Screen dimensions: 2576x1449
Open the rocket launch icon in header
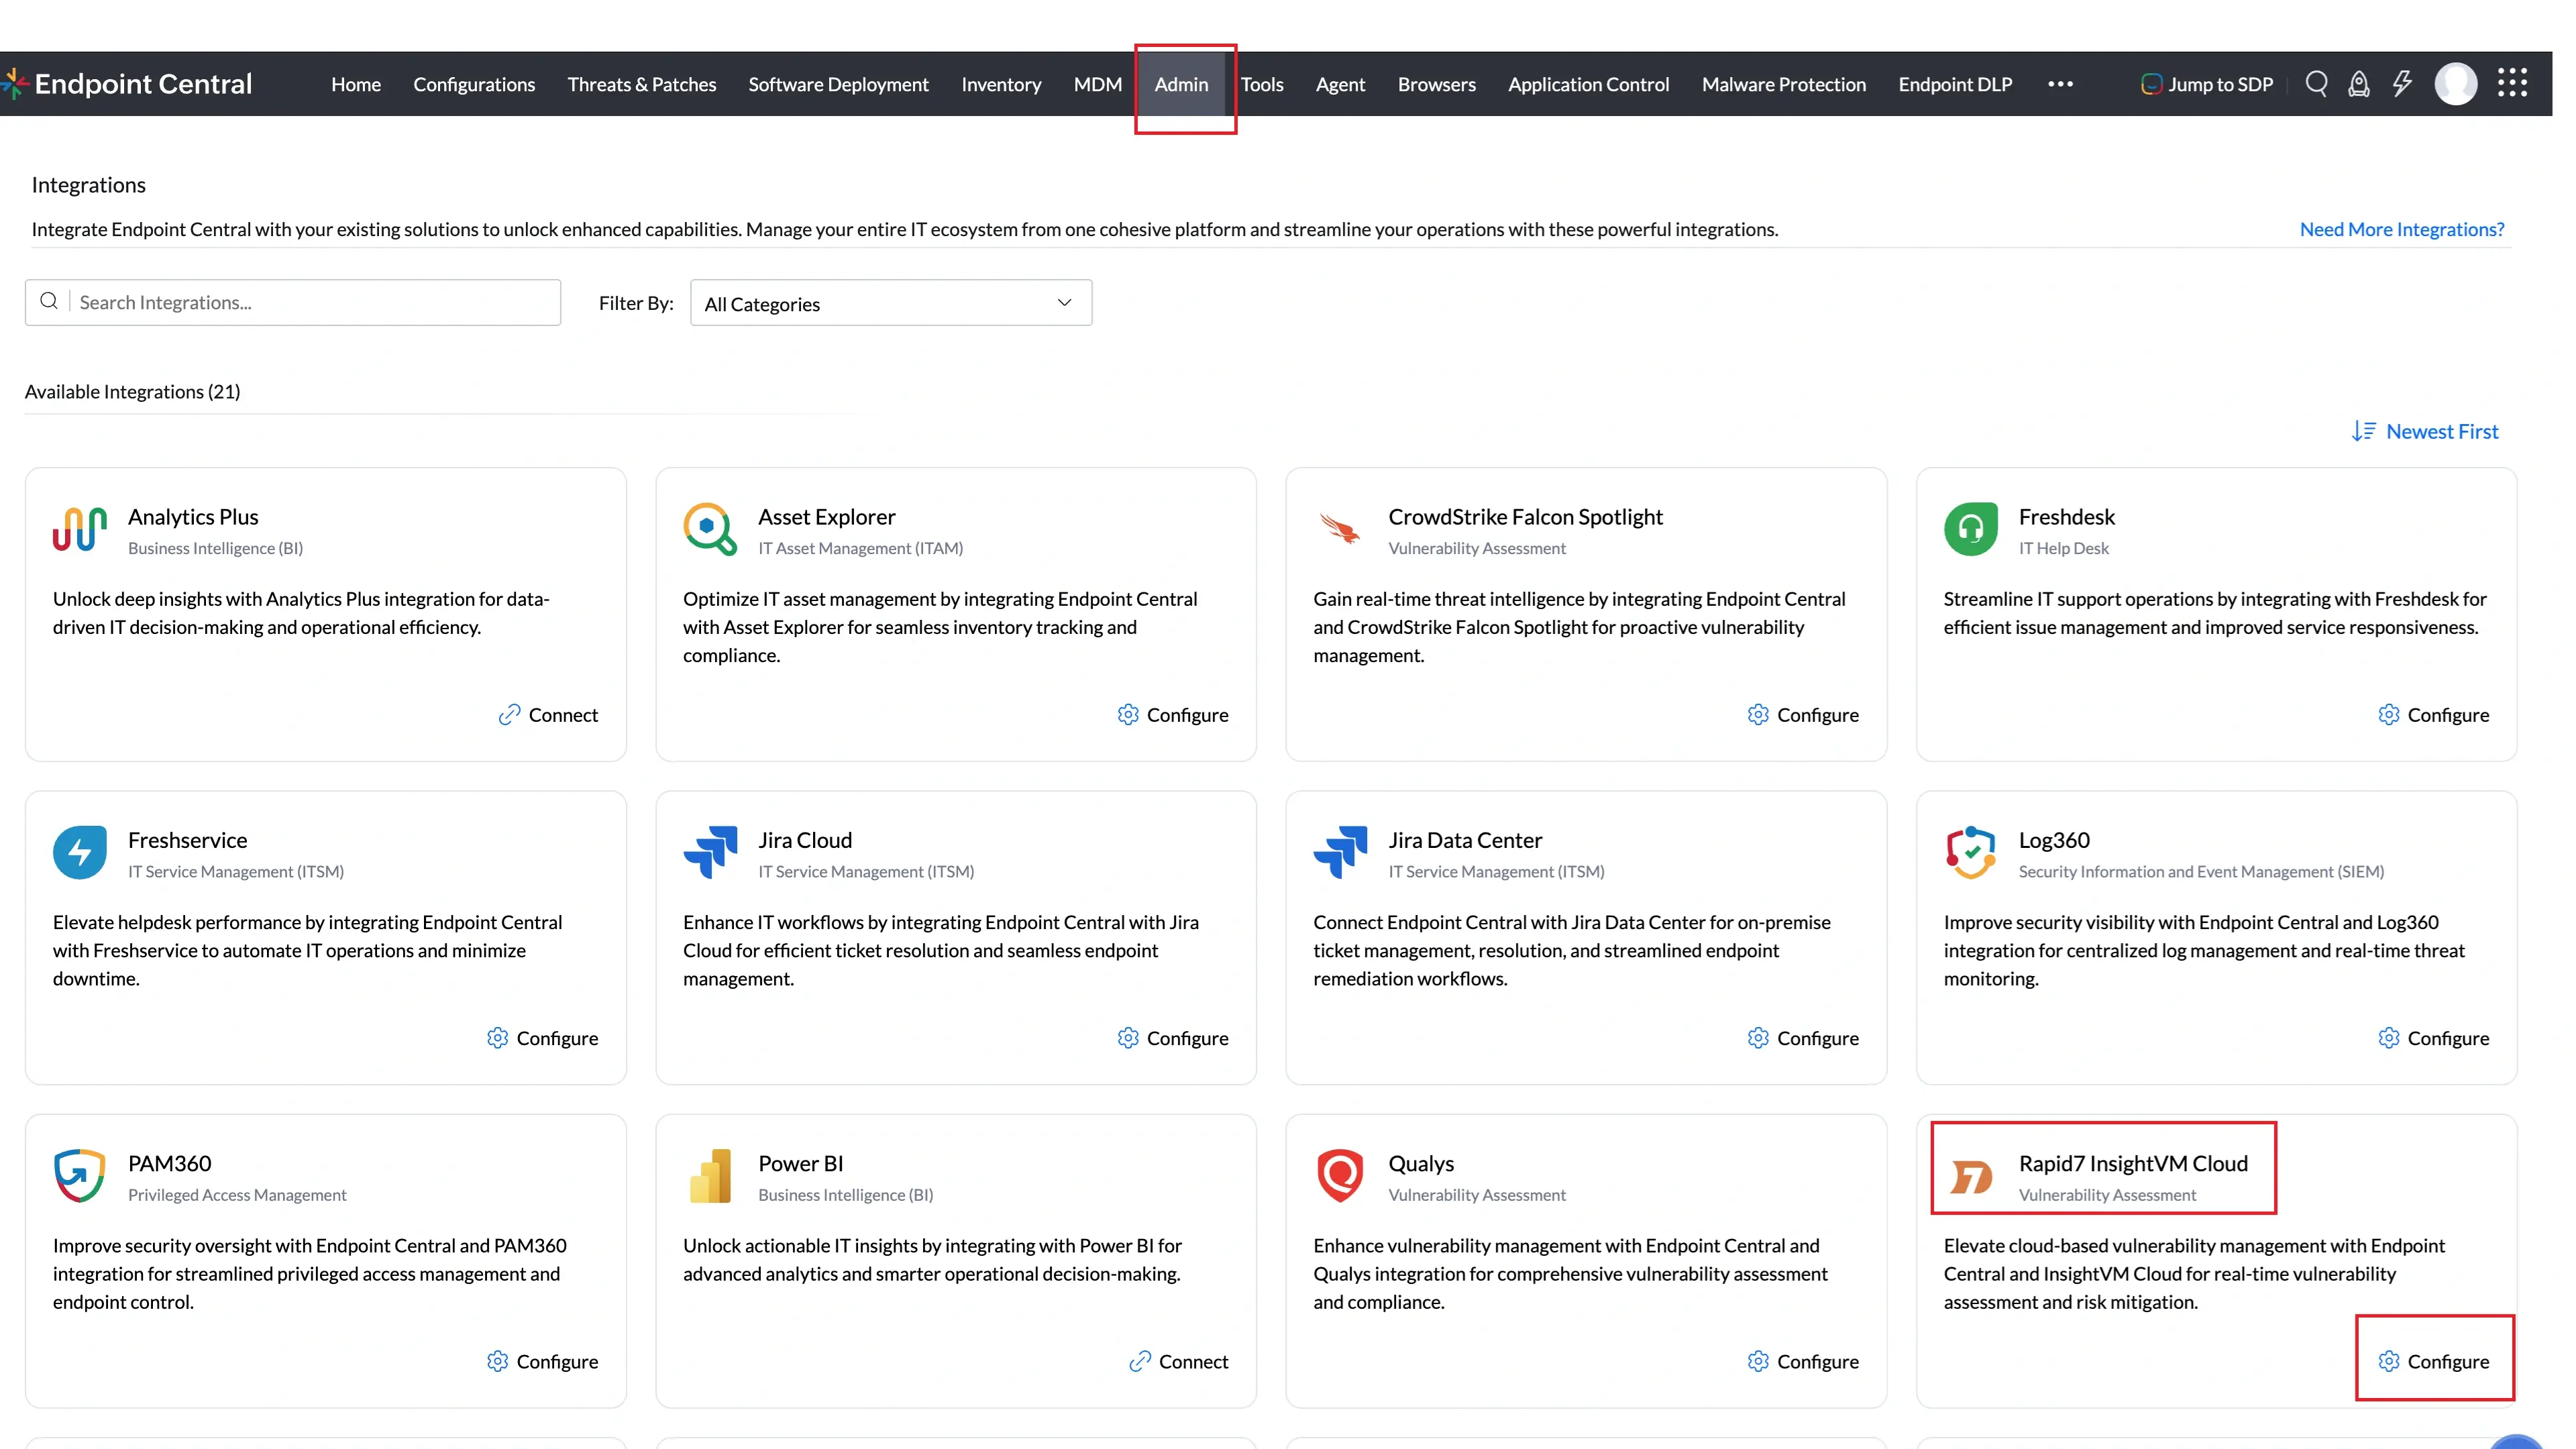point(2359,84)
